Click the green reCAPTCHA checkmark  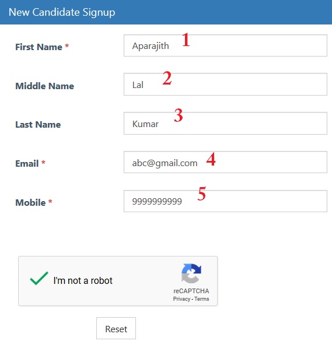(39, 278)
